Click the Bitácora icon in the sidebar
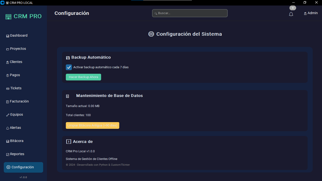The height and width of the screenshot is (181, 322). coord(7,141)
